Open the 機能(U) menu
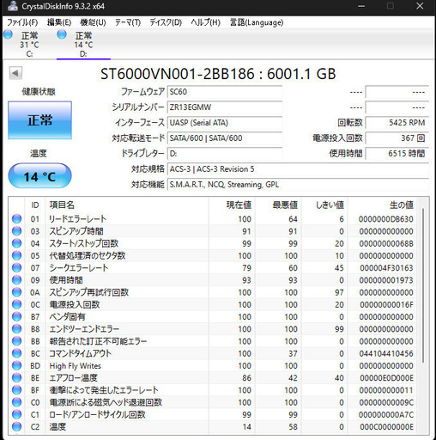 point(93,22)
